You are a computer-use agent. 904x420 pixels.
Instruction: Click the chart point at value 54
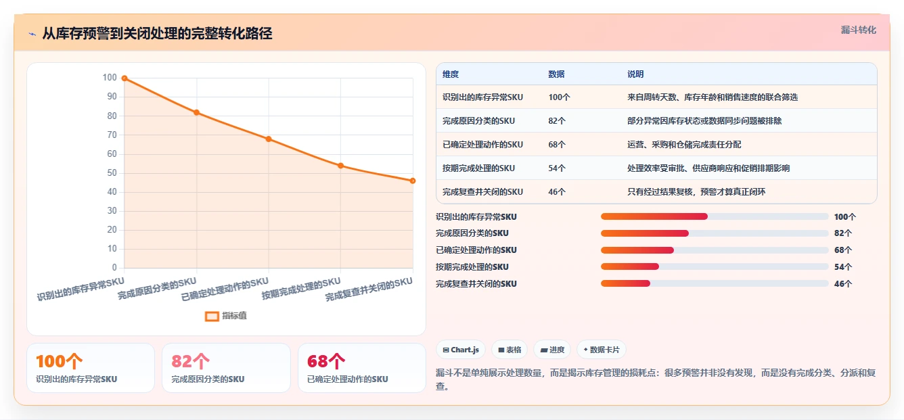coord(340,166)
